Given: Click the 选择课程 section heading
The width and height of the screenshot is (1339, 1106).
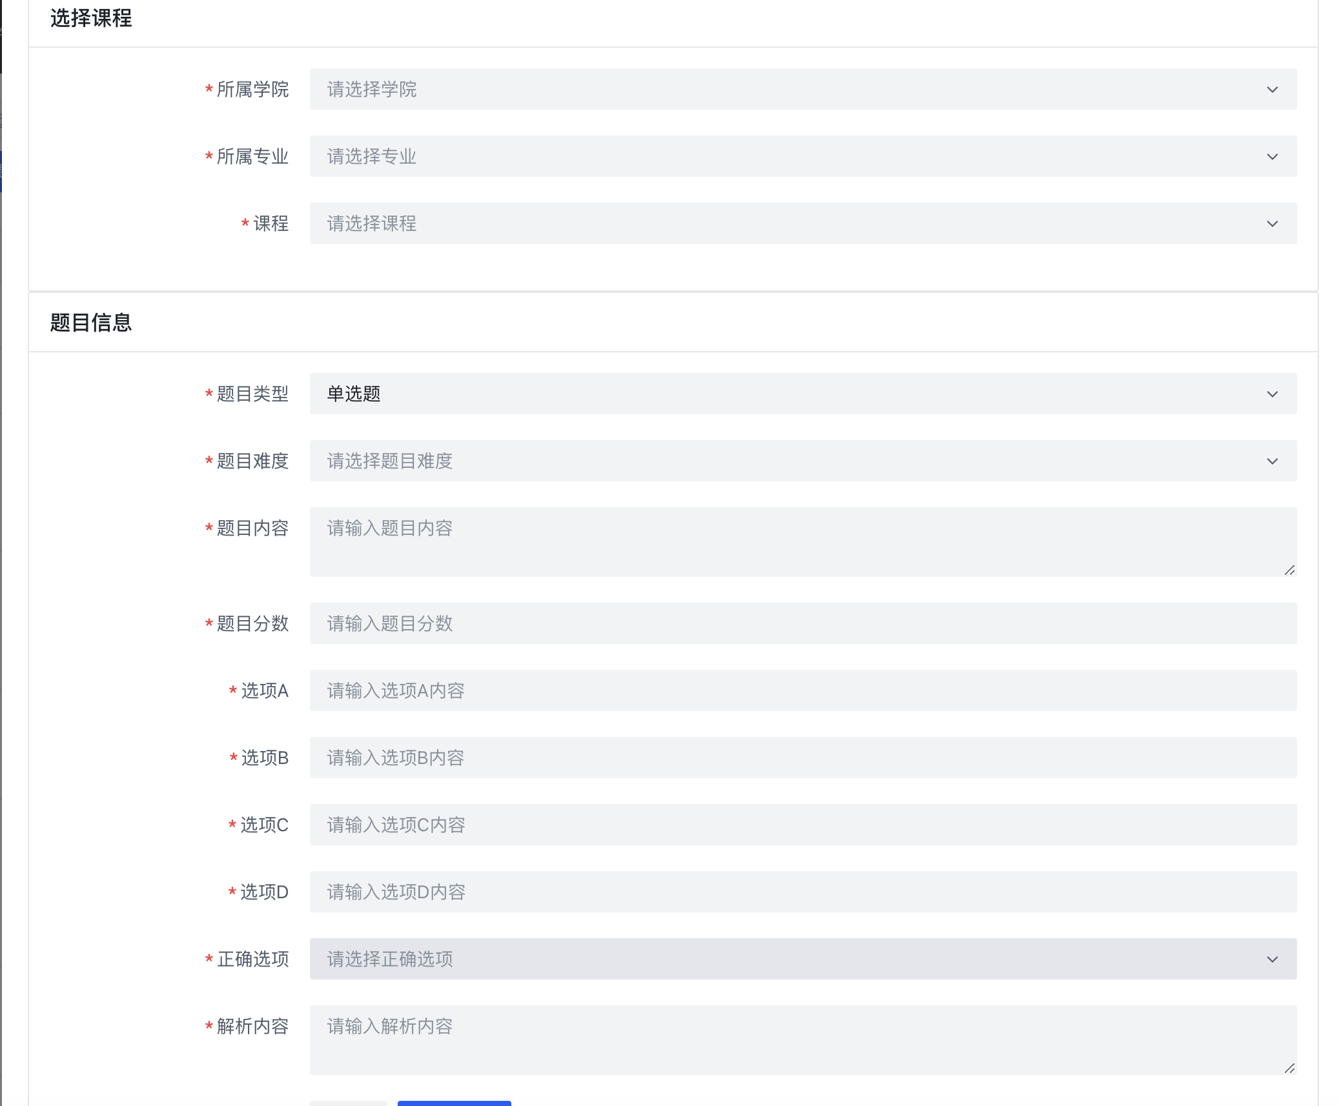Looking at the screenshot, I should point(91,18).
